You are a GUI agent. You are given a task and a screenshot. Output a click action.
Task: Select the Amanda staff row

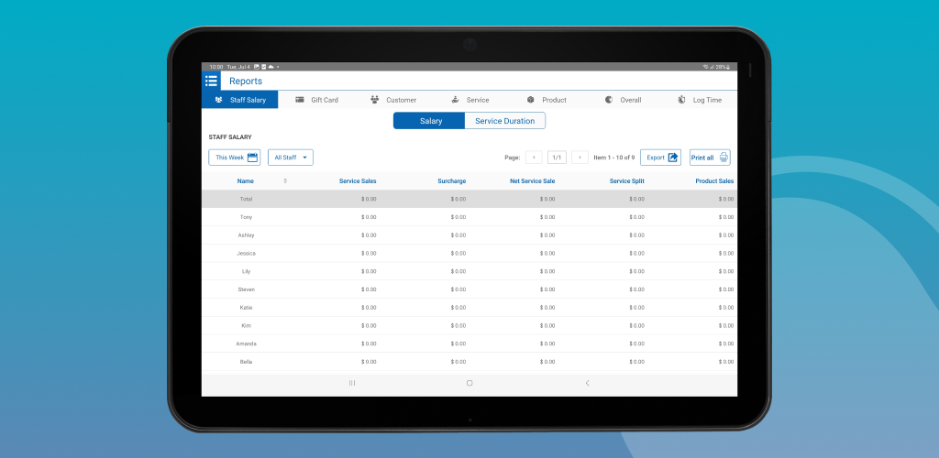click(x=469, y=343)
